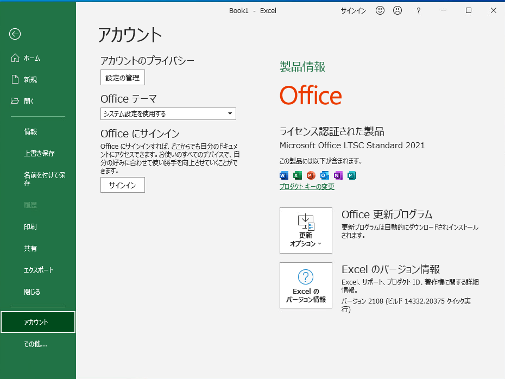Click the smiley feedback icon
Screen dimensions: 505x379
tap(380, 10)
